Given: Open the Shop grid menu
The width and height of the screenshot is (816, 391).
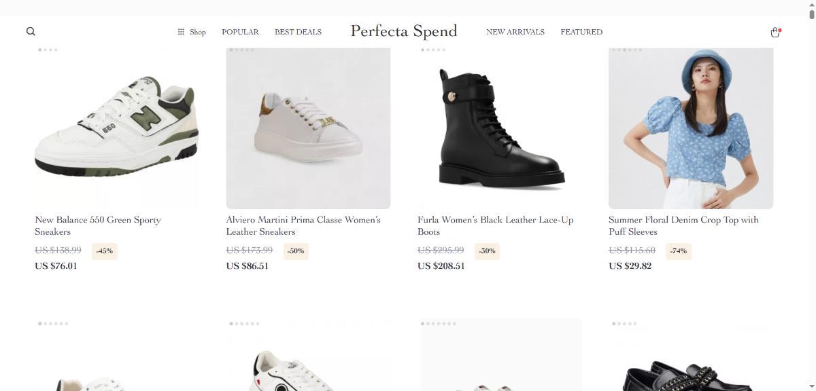Looking at the screenshot, I should (x=192, y=32).
